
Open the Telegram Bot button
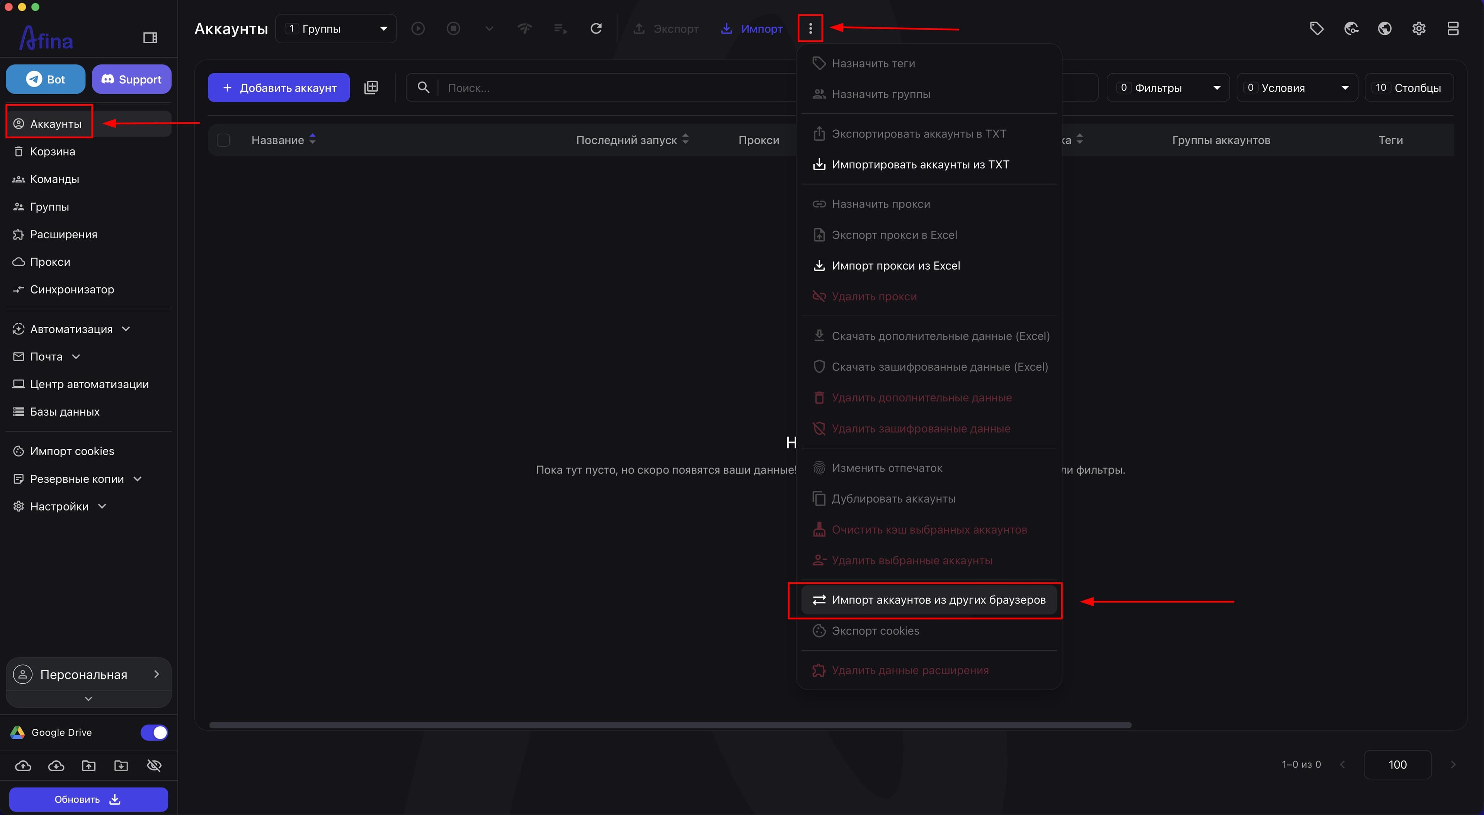click(x=46, y=79)
